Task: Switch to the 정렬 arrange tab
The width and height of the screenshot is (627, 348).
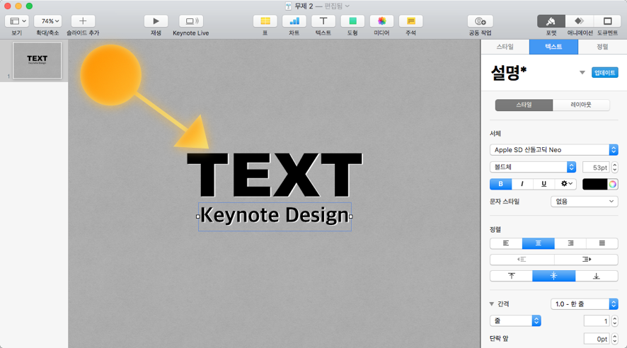Action: [602, 47]
